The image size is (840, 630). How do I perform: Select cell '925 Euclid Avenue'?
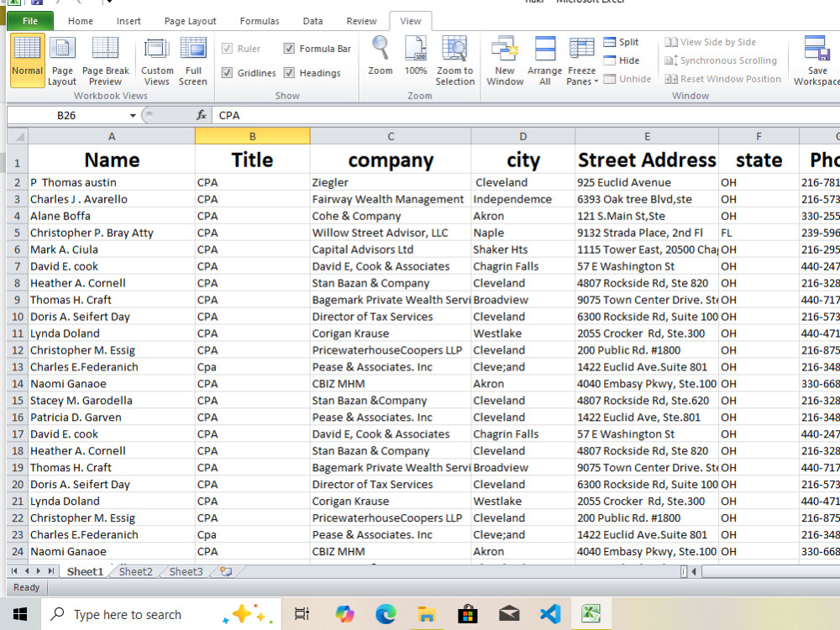[647, 182]
